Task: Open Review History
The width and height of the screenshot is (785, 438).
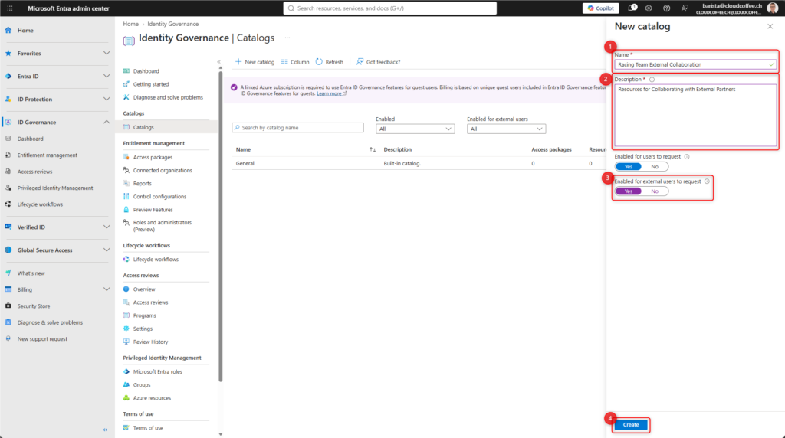Action: point(150,342)
